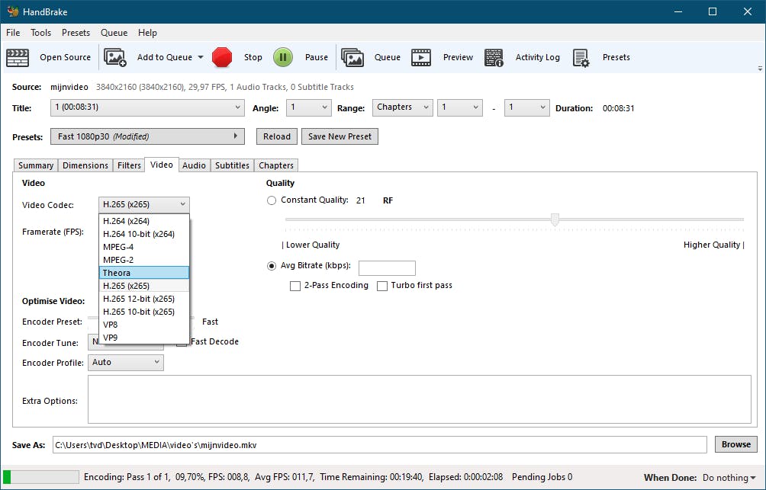Click the Constant Quality slider thumb
Viewport: 766px width, 490px height.
point(555,219)
